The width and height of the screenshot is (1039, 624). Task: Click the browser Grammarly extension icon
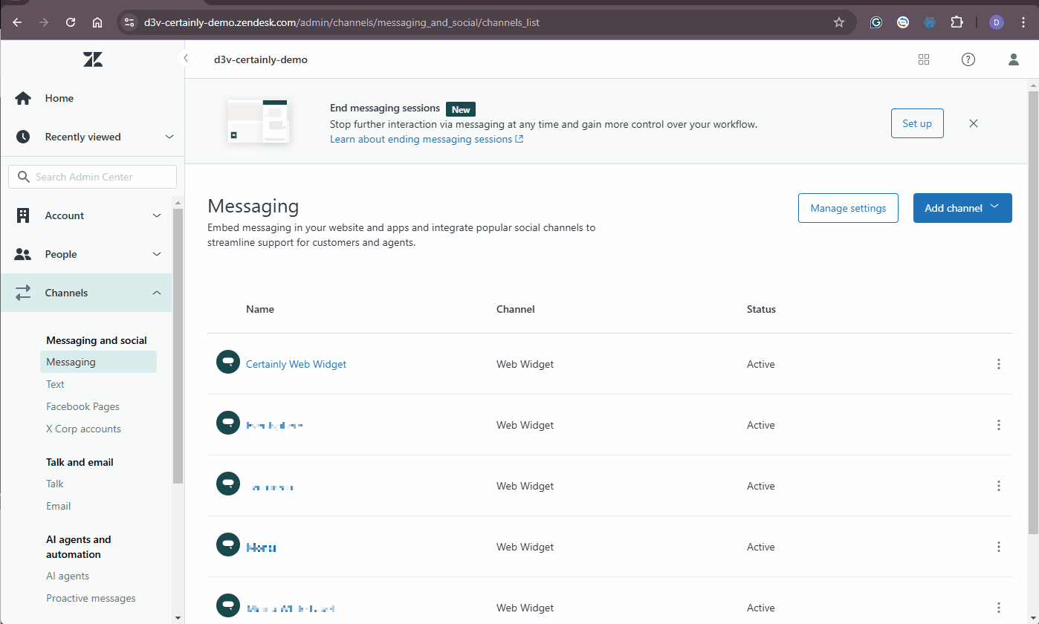(x=875, y=22)
